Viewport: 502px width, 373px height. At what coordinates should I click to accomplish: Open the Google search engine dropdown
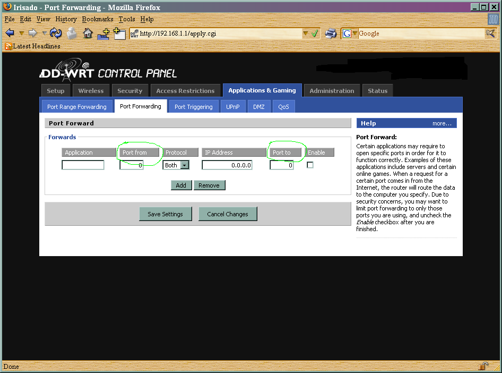(x=354, y=33)
